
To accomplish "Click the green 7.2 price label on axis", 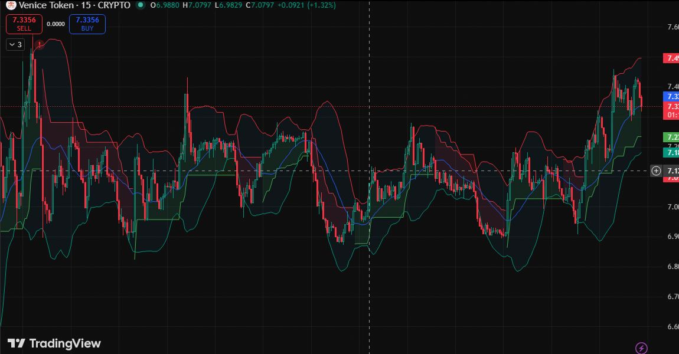I will click(x=671, y=137).
